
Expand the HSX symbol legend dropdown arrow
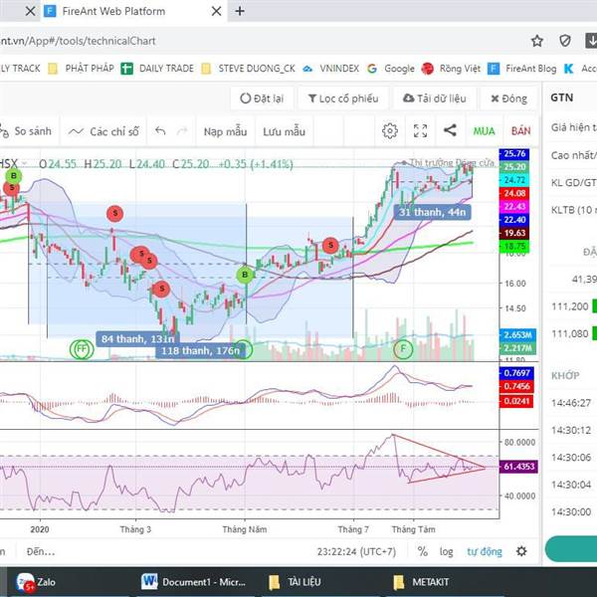24,164
